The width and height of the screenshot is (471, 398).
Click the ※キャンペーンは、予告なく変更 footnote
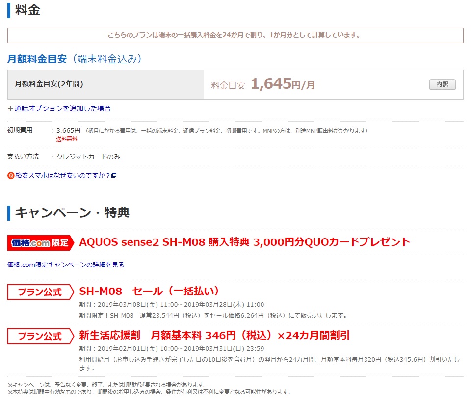[107, 384]
